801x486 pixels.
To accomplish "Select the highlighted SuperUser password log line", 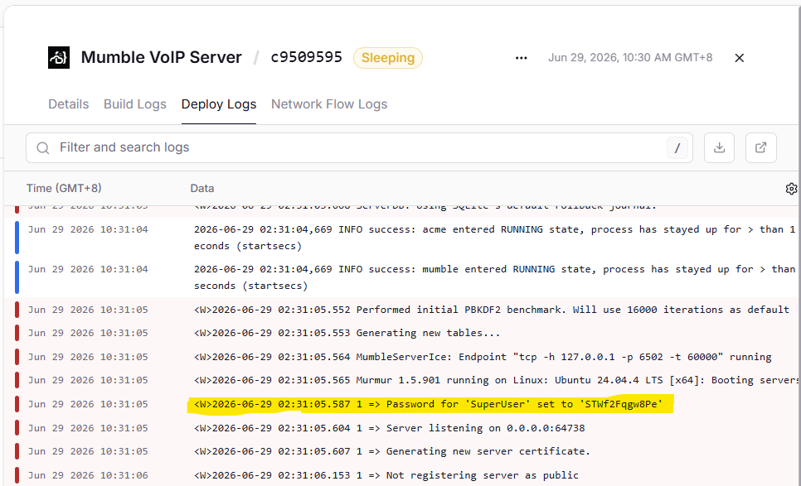I will (x=402, y=404).
